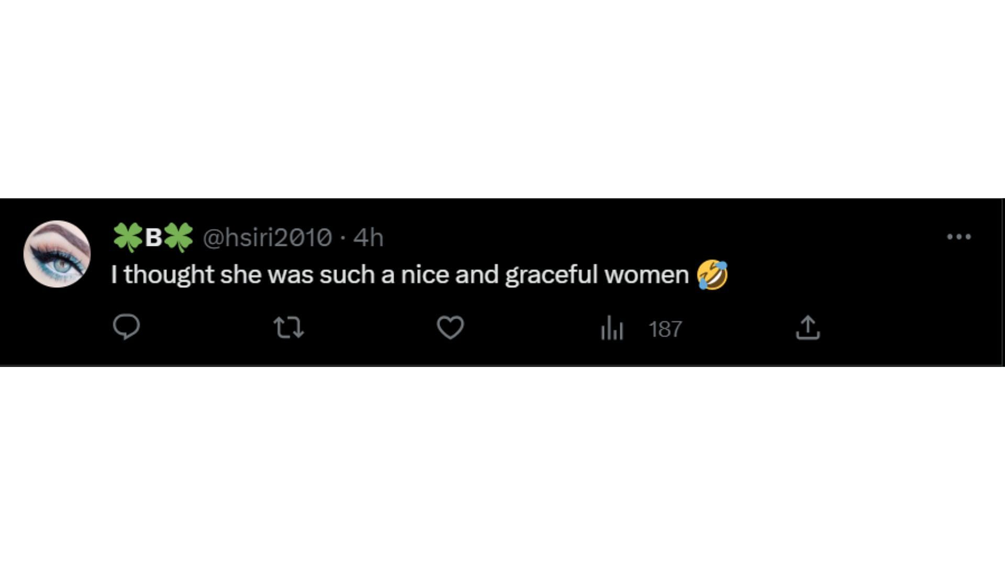Viewport: 1005px width, 565px height.
Task: Click the separator dot before the 4h timestamp
Action: tap(343, 239)
